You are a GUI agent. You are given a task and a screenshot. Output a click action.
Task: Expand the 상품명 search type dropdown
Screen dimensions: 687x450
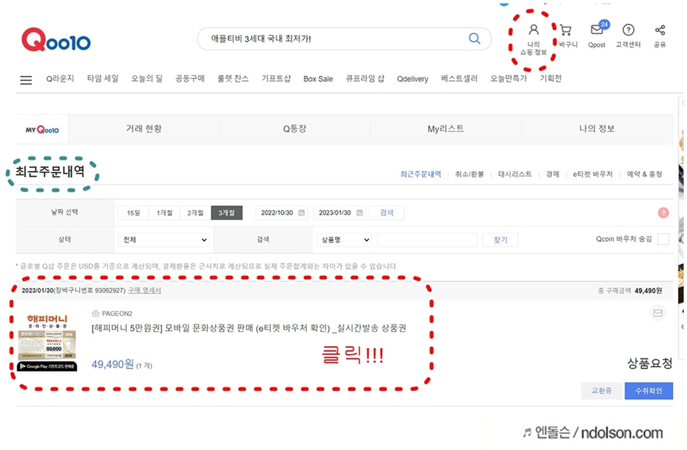[344, 240]
